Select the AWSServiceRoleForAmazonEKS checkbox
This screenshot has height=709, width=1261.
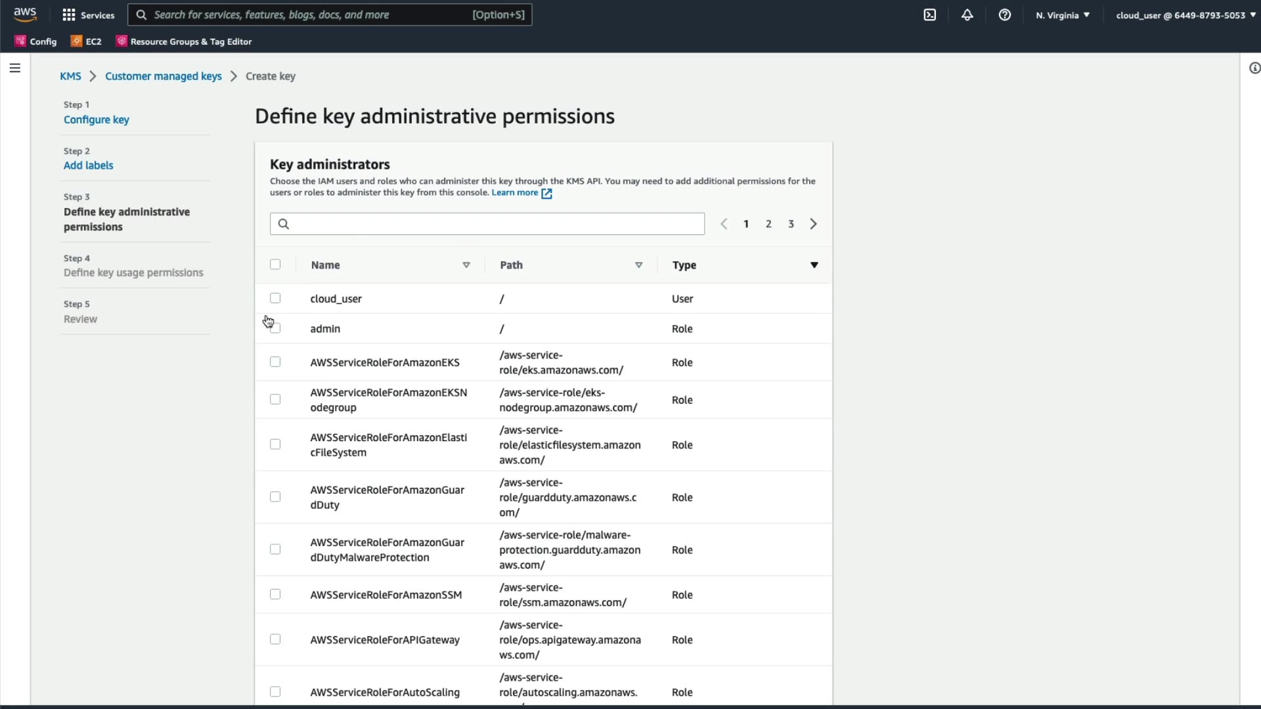(x=275, y=362)
